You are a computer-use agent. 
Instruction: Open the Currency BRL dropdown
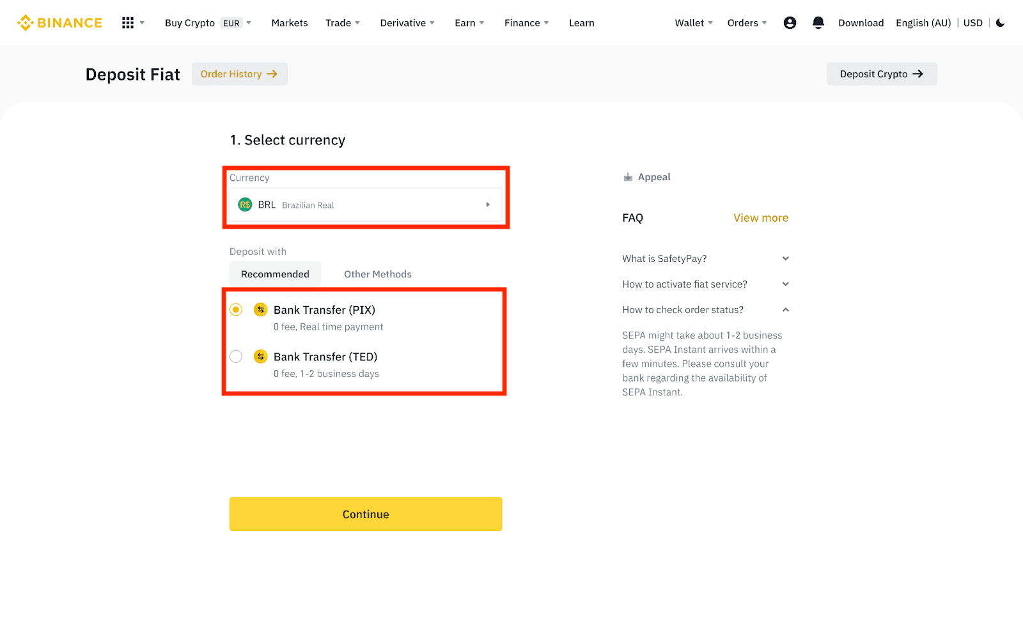tap(365, 205)
